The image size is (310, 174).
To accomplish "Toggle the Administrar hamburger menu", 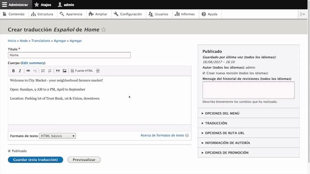I will (16, 4).
